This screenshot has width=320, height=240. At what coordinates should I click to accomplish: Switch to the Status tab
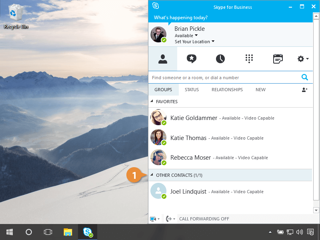192,90
